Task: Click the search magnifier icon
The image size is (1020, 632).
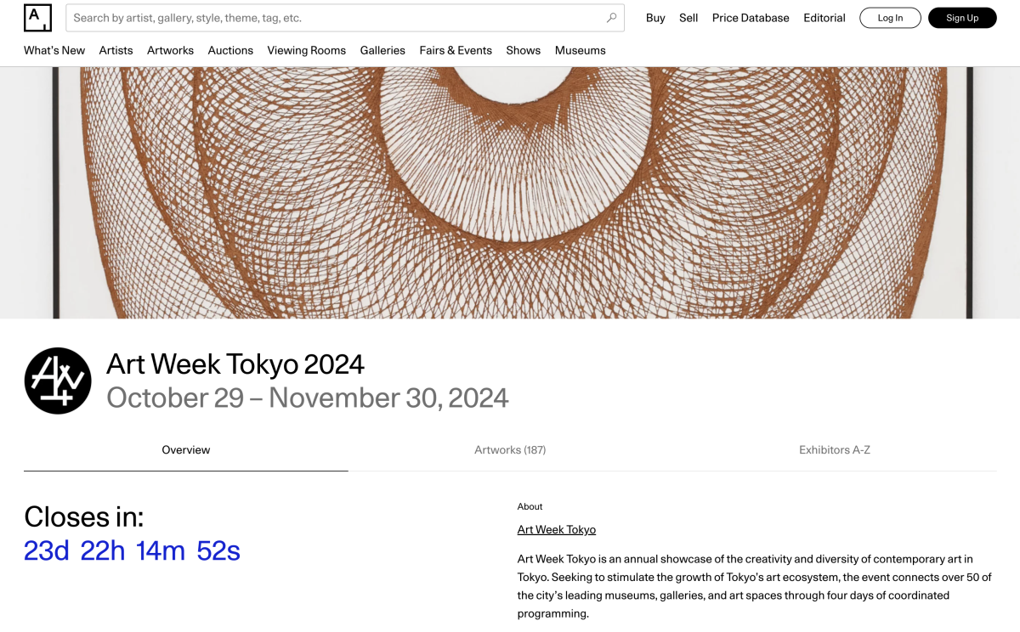Action: [x=611, y=18]
